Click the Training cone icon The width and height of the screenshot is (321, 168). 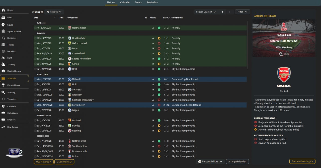[3, 64]
